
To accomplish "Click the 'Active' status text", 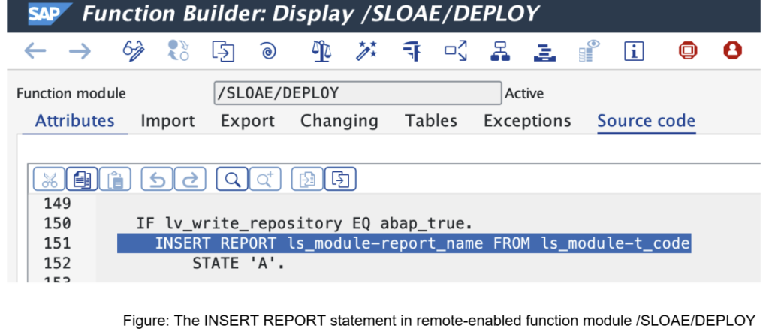I will tap(524, 94).
